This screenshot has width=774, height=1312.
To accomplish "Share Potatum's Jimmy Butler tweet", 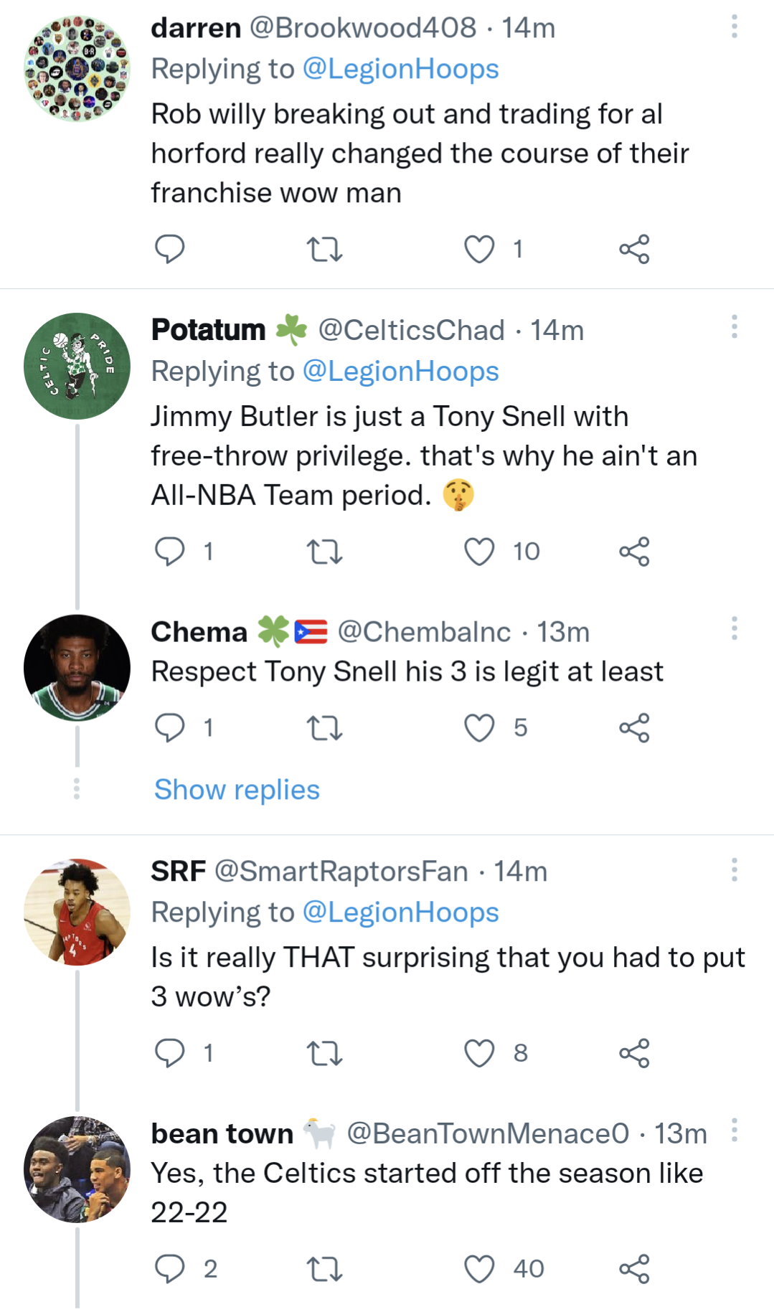I will (x=634, y=552).
